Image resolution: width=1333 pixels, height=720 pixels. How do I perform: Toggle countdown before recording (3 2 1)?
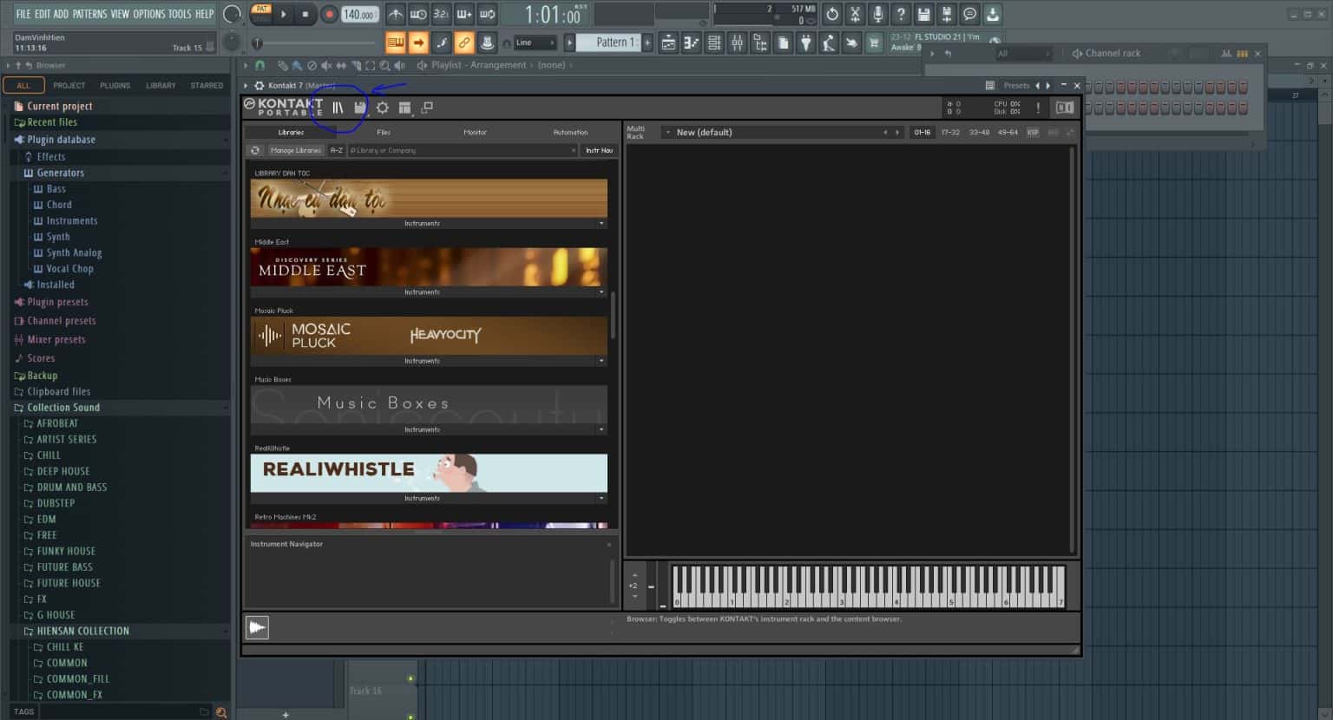point(441,14)
